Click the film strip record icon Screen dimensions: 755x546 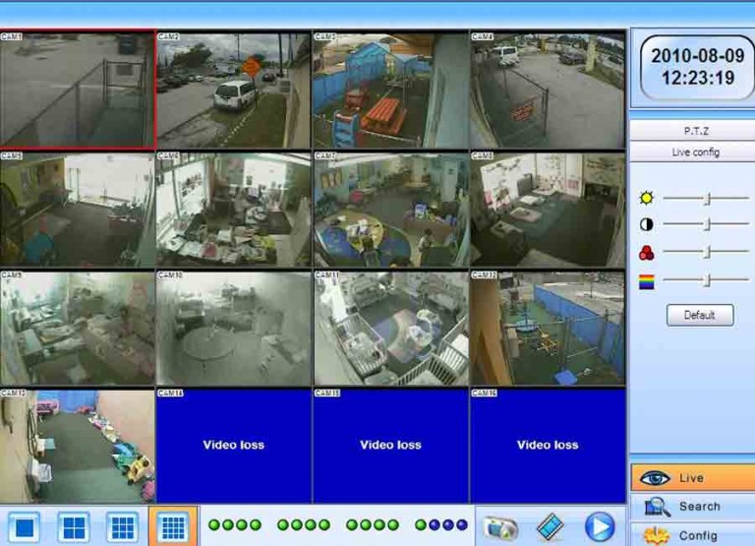pos(551,526)
